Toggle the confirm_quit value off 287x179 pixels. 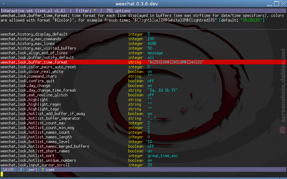(151, 81)
